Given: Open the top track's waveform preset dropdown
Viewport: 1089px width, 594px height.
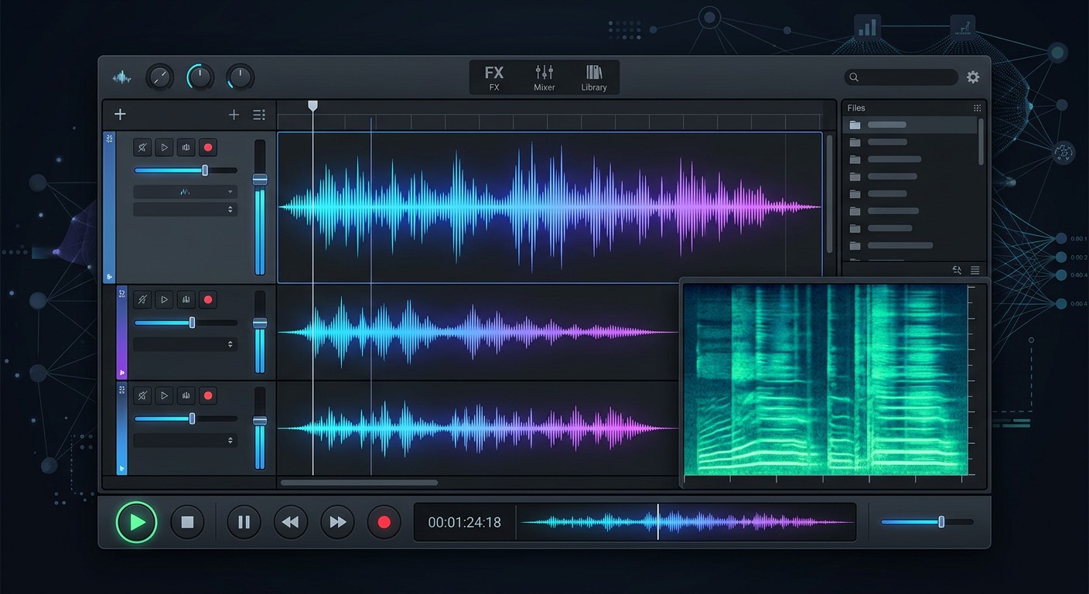Looking at the screenshot, I should click(186, 191).
